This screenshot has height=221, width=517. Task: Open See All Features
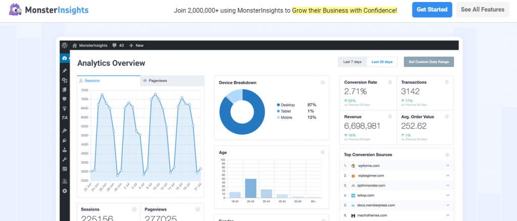483,10
